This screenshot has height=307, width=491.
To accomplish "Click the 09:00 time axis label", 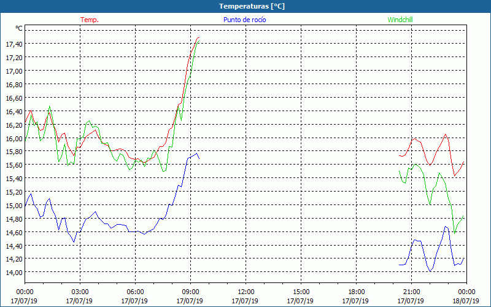I will pyautogui.click(x=190, y=292).
